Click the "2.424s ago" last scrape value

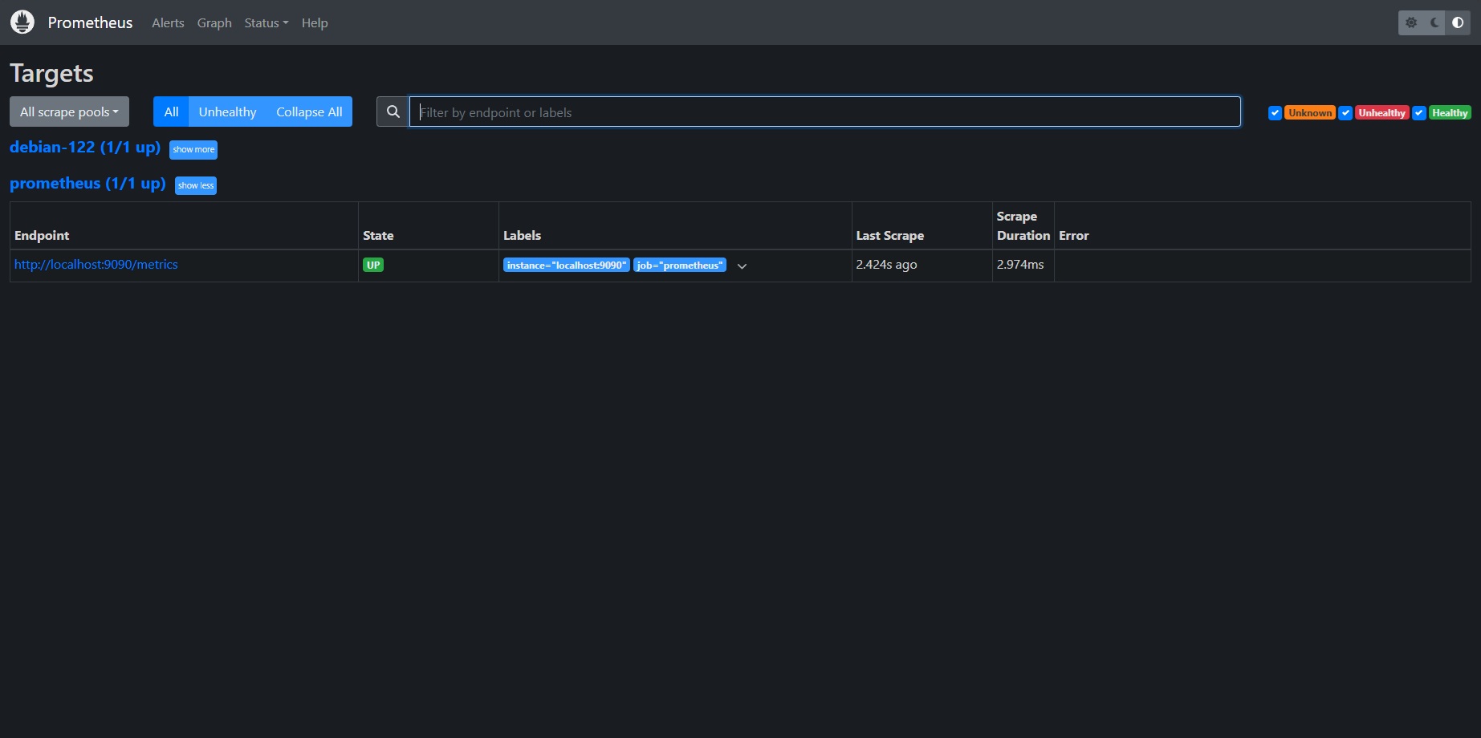(886, 264)
